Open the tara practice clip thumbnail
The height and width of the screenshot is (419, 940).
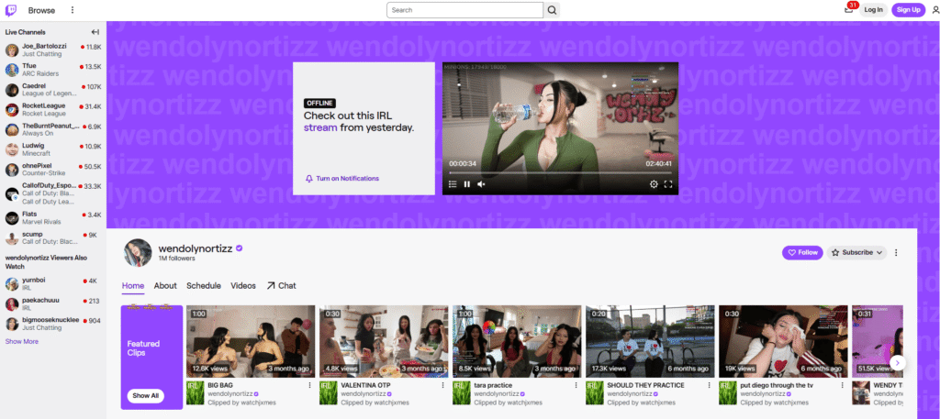pos(517,341)
